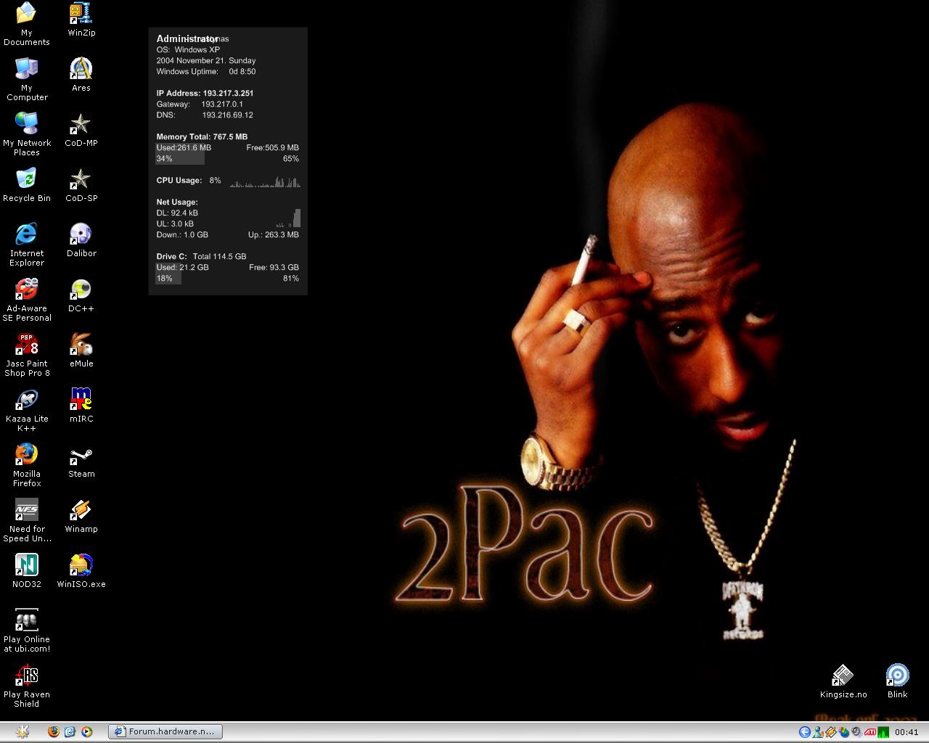Launch Ad-Aware SE Personal
929x743 pixels.
tap(27, 299)
